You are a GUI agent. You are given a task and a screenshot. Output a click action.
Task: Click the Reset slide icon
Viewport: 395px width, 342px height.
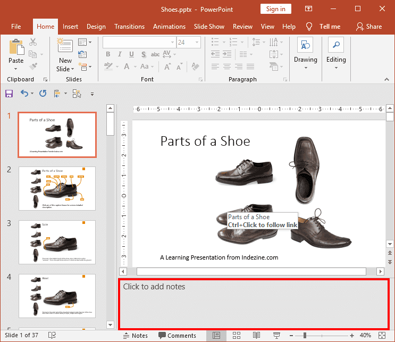pyautogui.click(x=82, y=54)
